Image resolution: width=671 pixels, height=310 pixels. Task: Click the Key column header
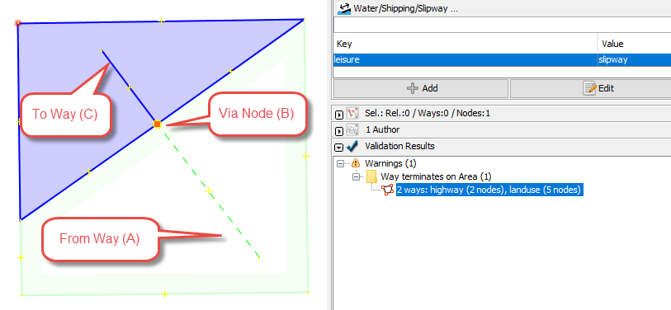point(465,44)
